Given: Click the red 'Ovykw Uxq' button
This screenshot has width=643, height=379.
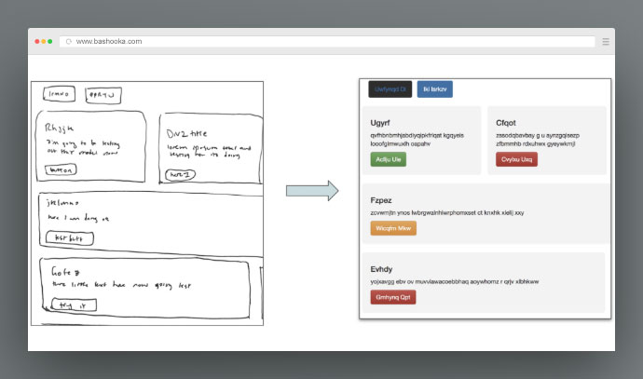Looking at the screenshot, I should click(516, 159).
